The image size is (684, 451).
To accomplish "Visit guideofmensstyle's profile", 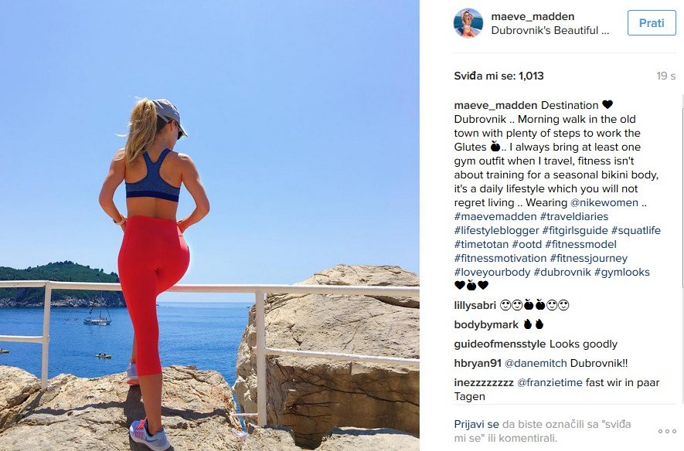I will click(x=500, y=344).
